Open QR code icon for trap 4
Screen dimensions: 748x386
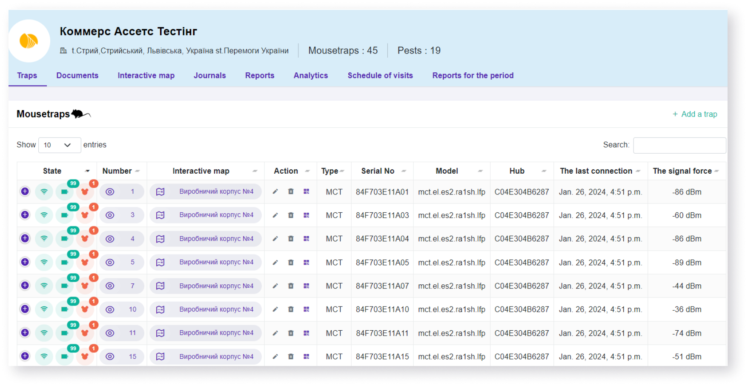pyautogui.click(x=306, y=239)
